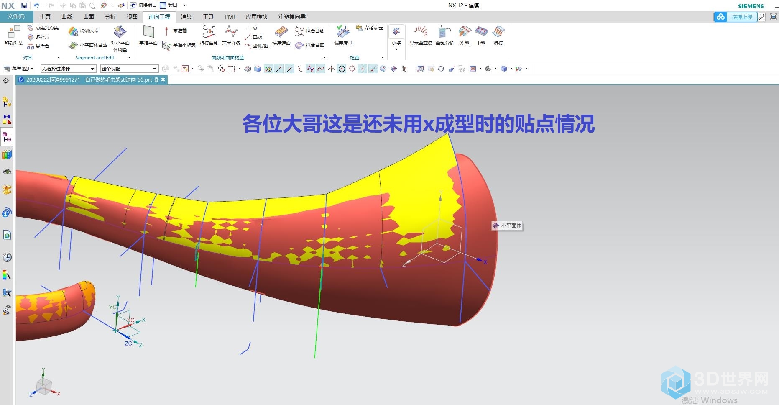779x405 pixels.
Task: Open the History clock sidebar icon
Action: click(x=7, y=257)
